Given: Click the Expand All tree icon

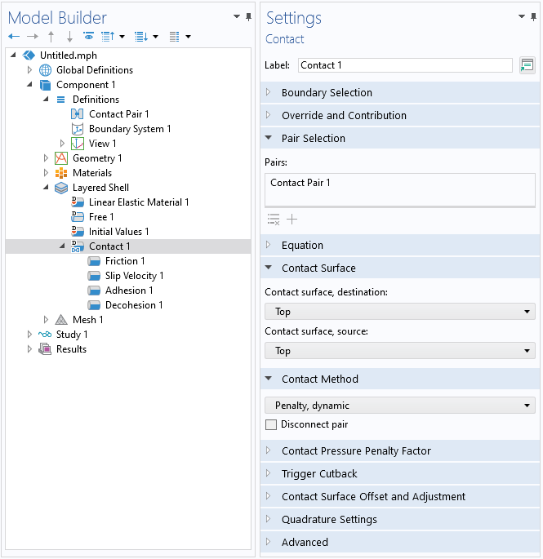Looking at the screenshot, I should [140, 37].
